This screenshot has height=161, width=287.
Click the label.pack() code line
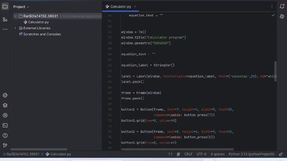pyautogui.click(x=133, y=82)
